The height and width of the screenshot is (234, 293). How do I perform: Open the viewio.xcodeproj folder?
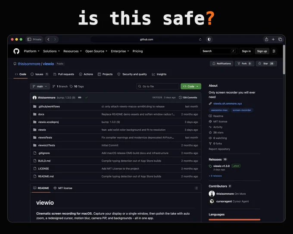point(48,122)
